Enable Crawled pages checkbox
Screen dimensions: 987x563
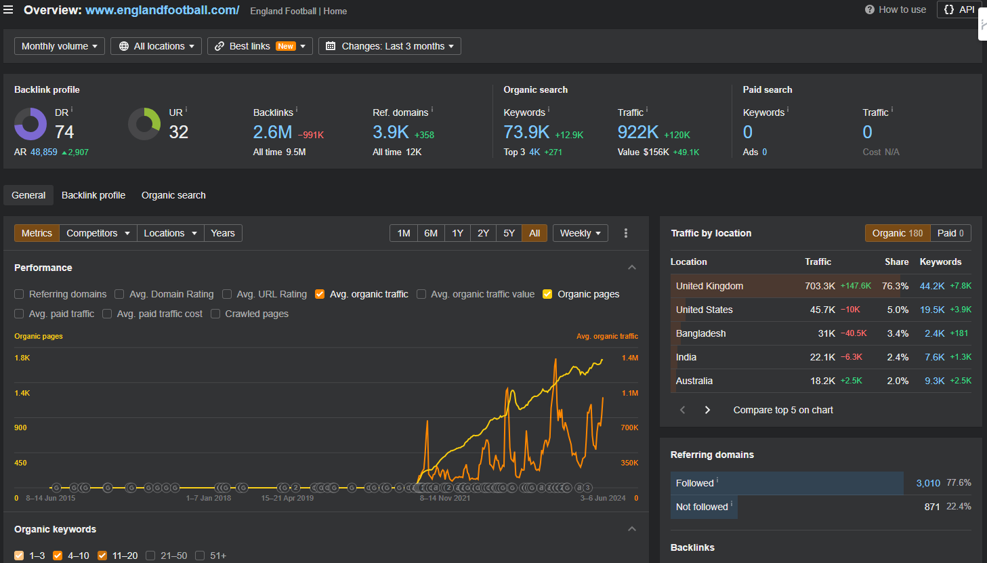(215, 314)
